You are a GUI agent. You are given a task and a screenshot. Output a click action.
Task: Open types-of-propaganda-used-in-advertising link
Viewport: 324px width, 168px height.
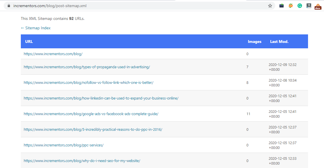coord(87,67)
